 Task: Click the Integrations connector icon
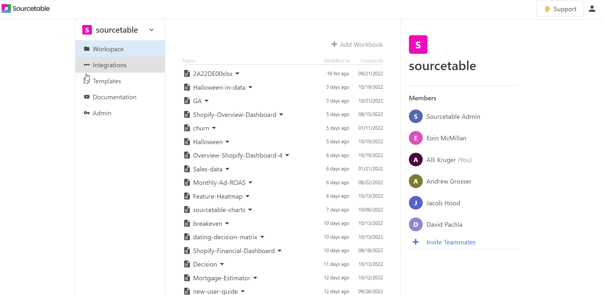click(87, 65)
